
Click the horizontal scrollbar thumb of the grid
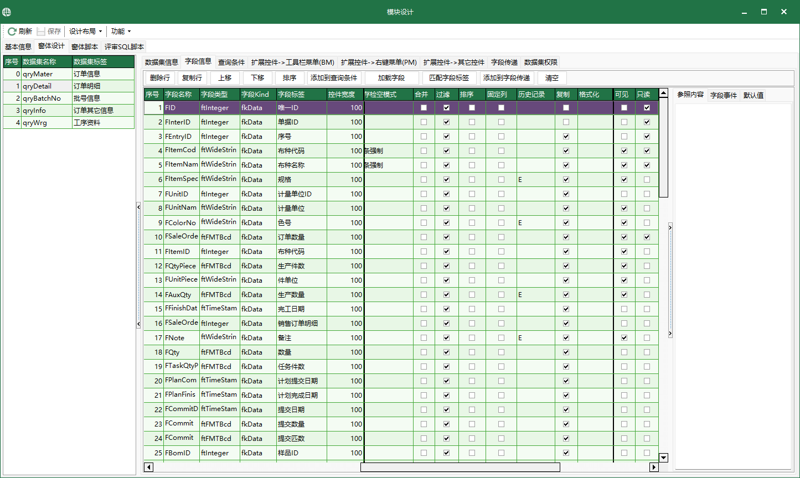point(460,467)
